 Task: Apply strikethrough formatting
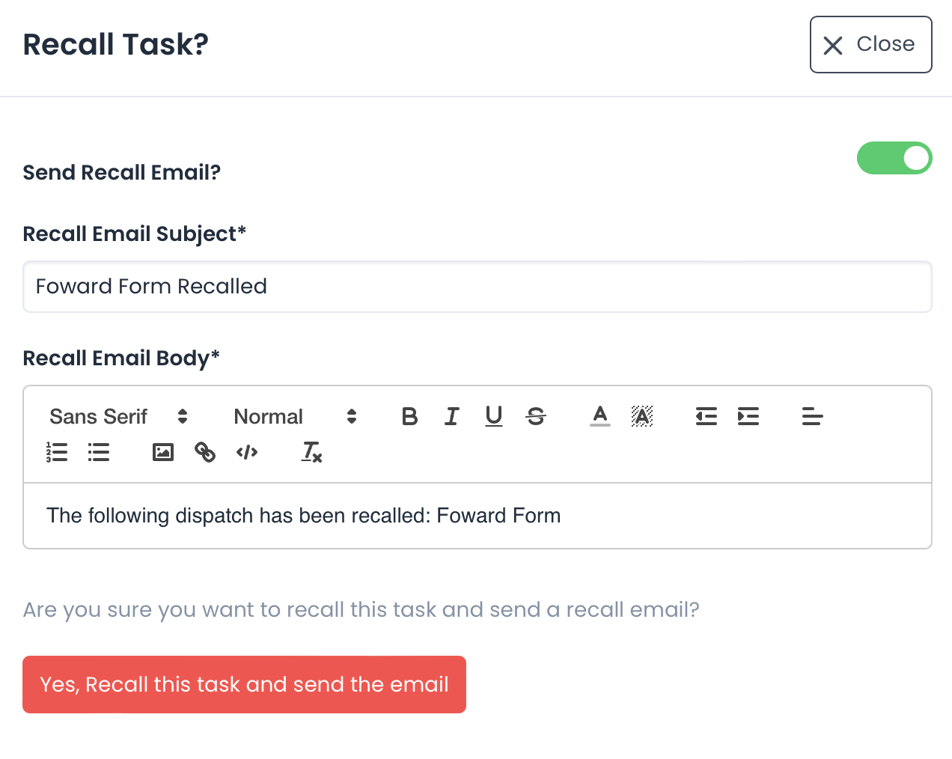point(536,416)
